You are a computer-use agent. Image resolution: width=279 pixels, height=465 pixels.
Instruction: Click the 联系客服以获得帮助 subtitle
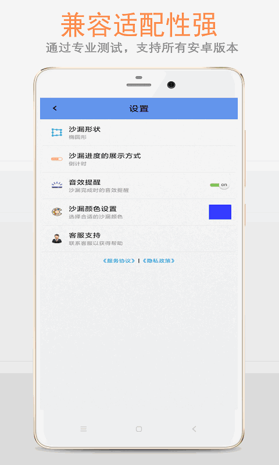[x=95, y=244]
